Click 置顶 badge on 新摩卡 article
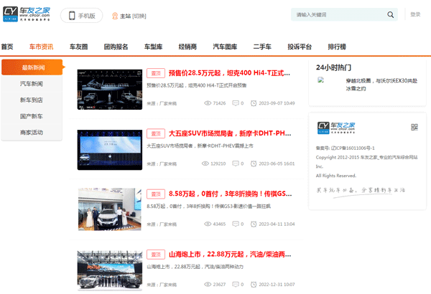 coord(156,133)
